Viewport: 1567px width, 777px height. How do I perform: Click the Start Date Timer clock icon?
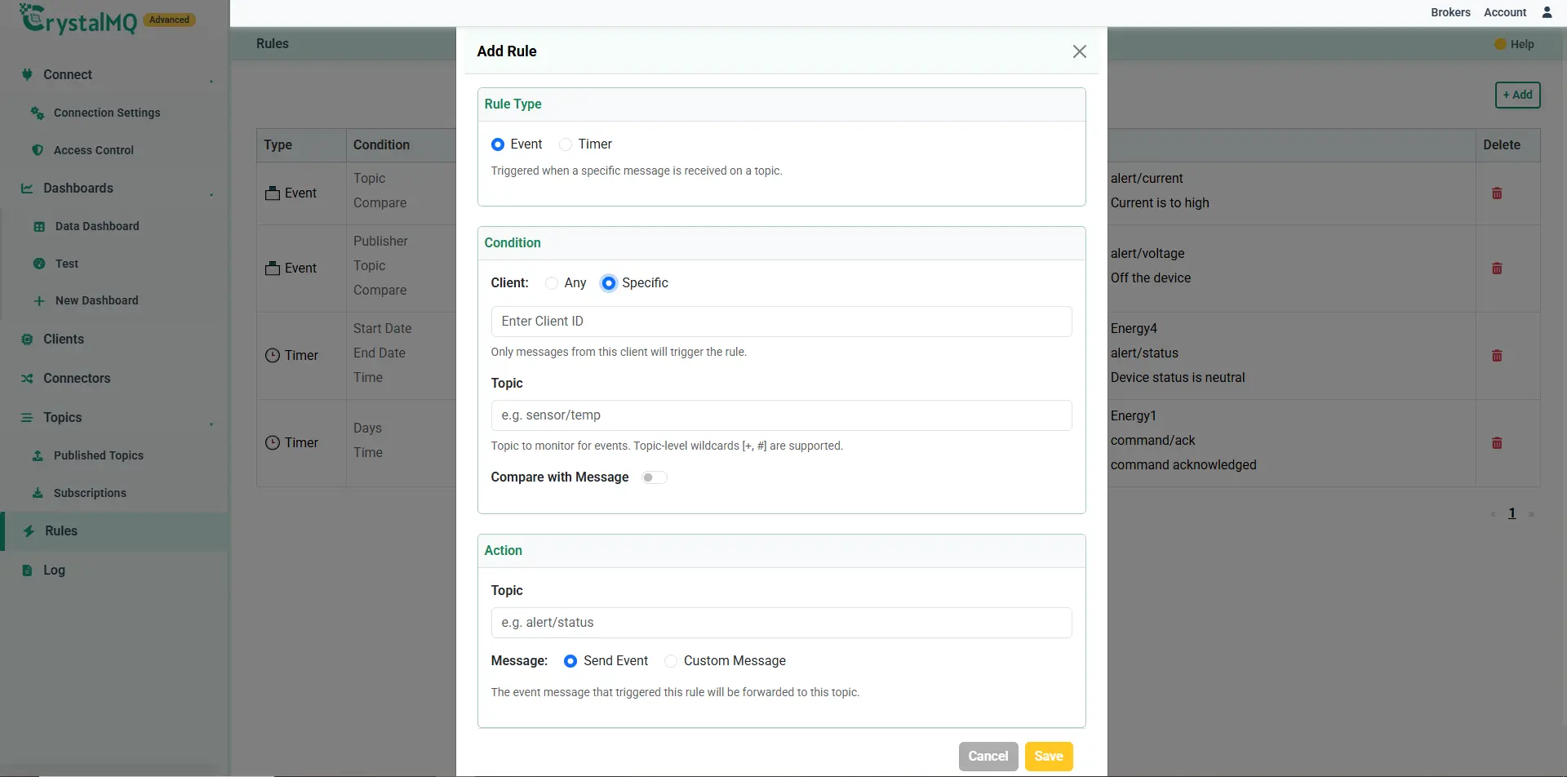[x=273, y=356]
